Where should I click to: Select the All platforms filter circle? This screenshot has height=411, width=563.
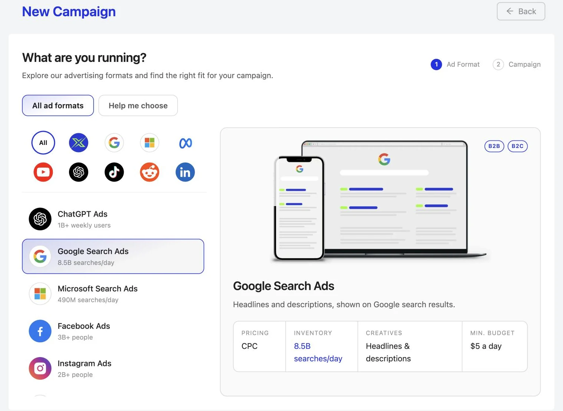click(x=43, y=143)
